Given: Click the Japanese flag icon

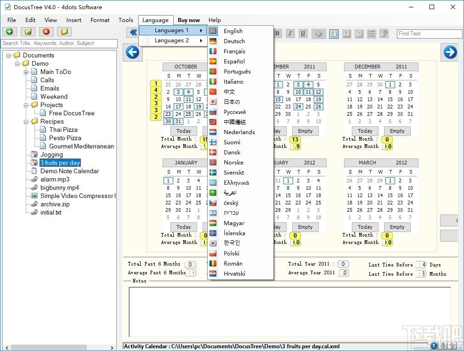Looking at the screenshot, I should 213,102.
